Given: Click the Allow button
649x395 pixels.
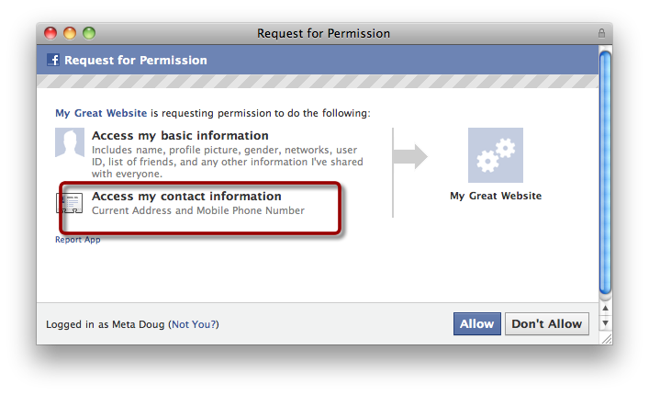Looking at the screenshot, I should point(476,323).
